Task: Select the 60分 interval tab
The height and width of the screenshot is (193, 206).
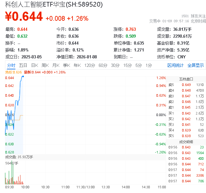Action: click(x=103, y=65)
